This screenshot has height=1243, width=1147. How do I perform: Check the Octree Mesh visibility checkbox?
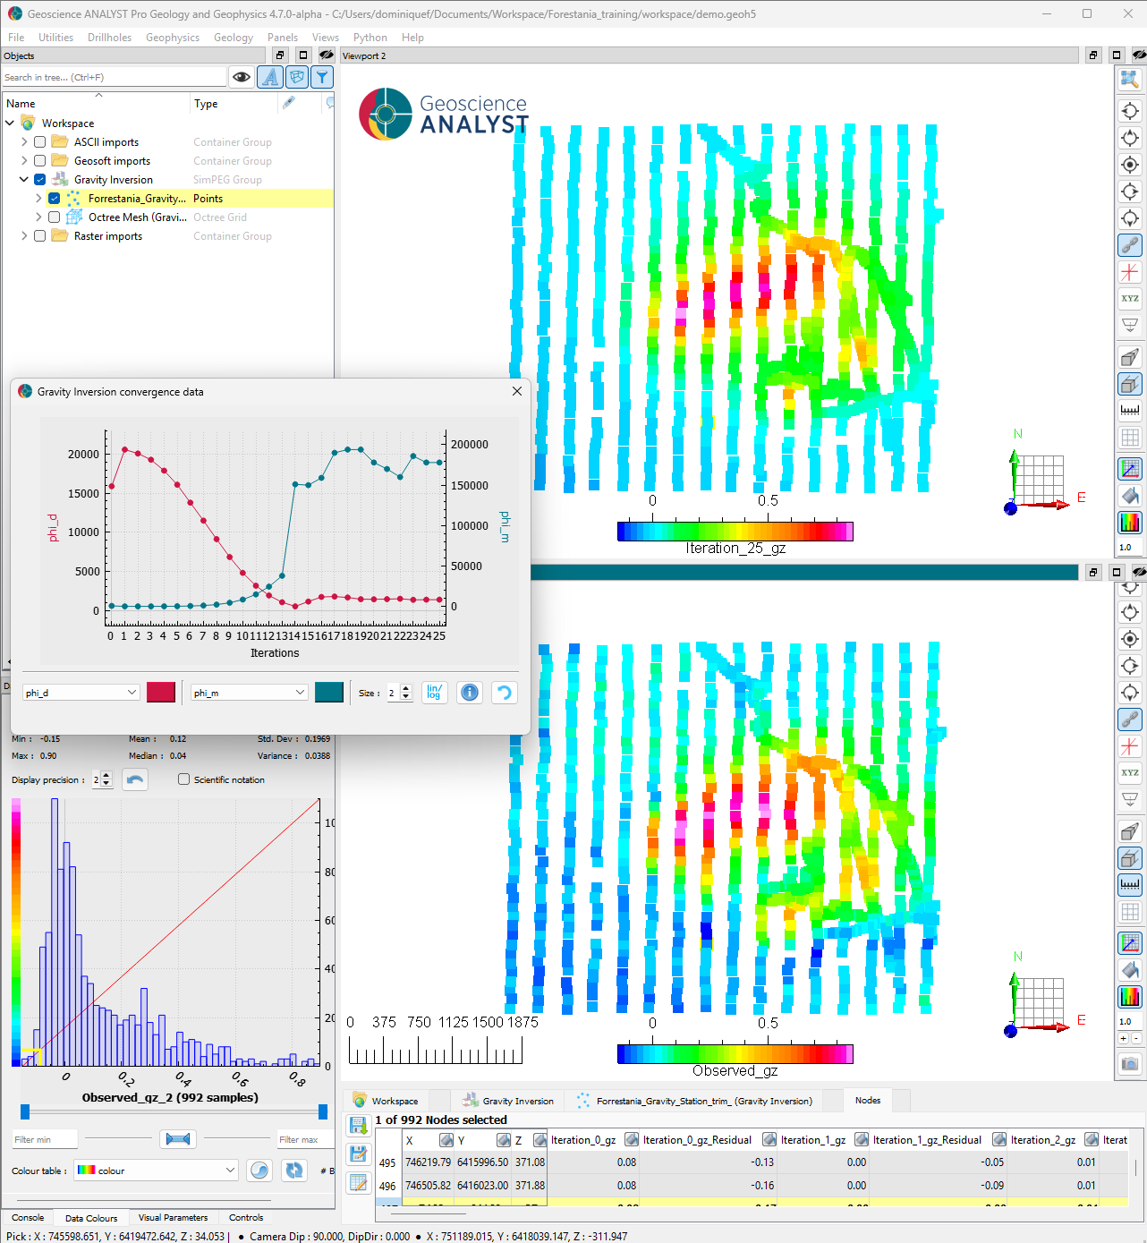(55, 217)
